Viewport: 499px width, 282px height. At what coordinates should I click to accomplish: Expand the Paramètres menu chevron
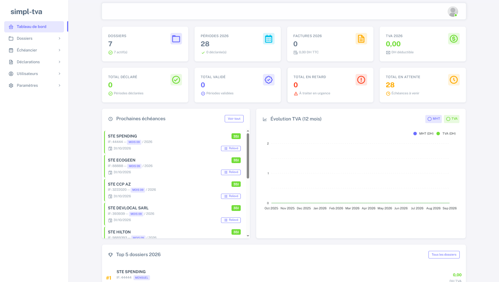60,85
